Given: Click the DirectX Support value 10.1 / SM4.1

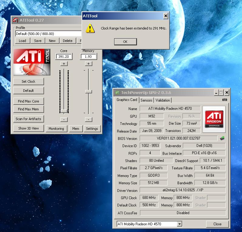Looking at the screenshot, I should 213,161.
